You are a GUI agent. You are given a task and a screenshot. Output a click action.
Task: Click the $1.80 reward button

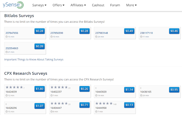tap(40, 89)
